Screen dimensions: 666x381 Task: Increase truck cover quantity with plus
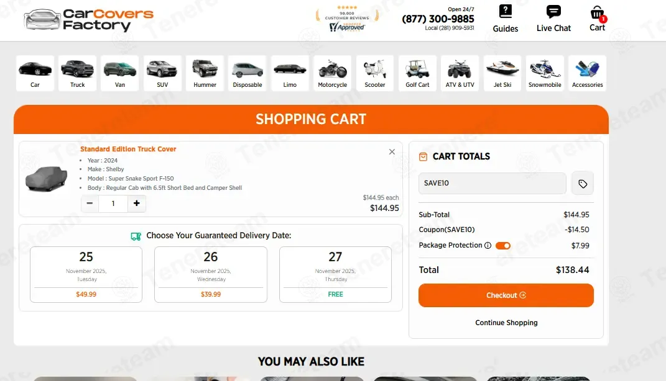[137, 204]
